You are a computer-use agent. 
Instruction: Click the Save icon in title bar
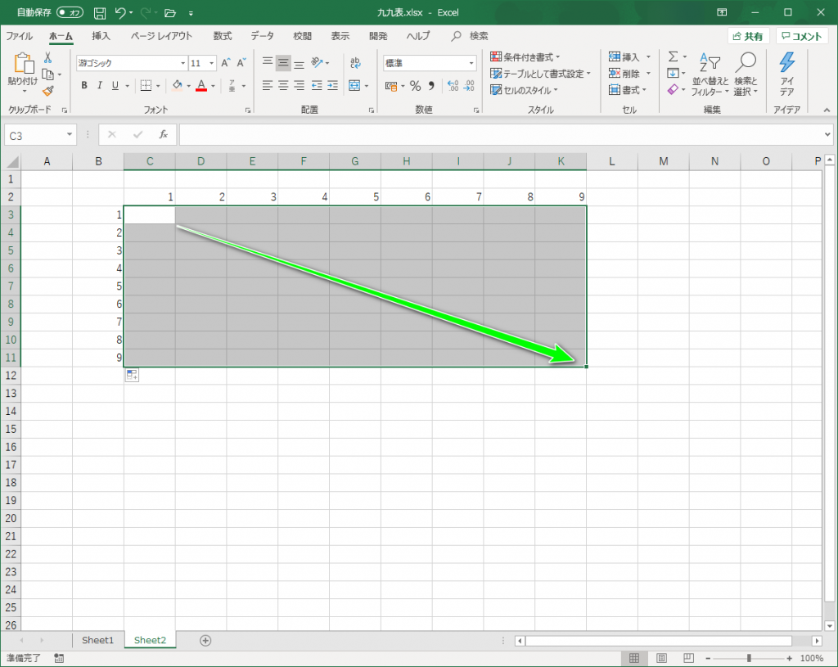[x=99, y=13]
